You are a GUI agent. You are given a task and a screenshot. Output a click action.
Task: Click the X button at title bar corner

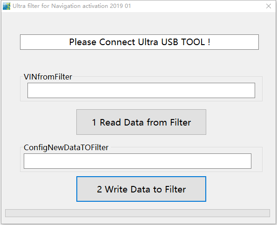point(269,6)
